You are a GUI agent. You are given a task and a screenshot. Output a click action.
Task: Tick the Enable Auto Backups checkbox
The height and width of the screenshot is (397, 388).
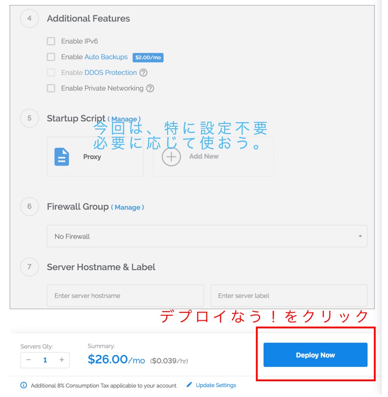51,57
